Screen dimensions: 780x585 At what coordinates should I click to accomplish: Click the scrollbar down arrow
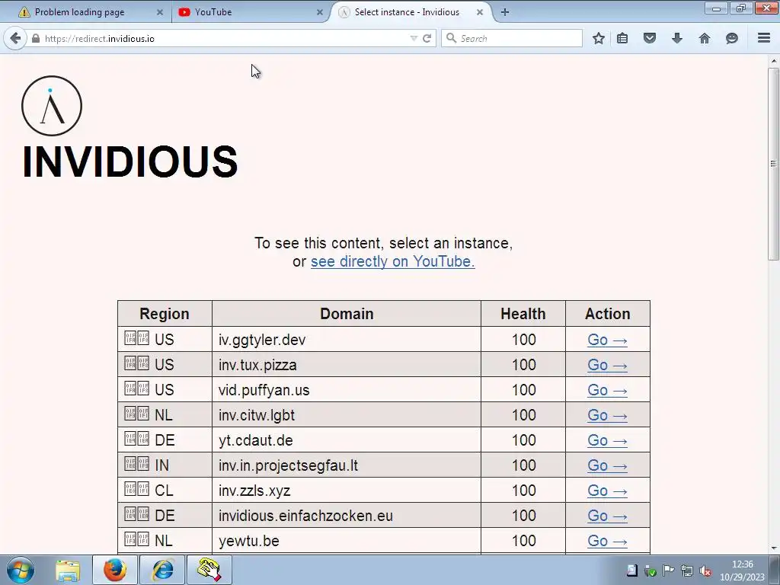coord(773,548)
